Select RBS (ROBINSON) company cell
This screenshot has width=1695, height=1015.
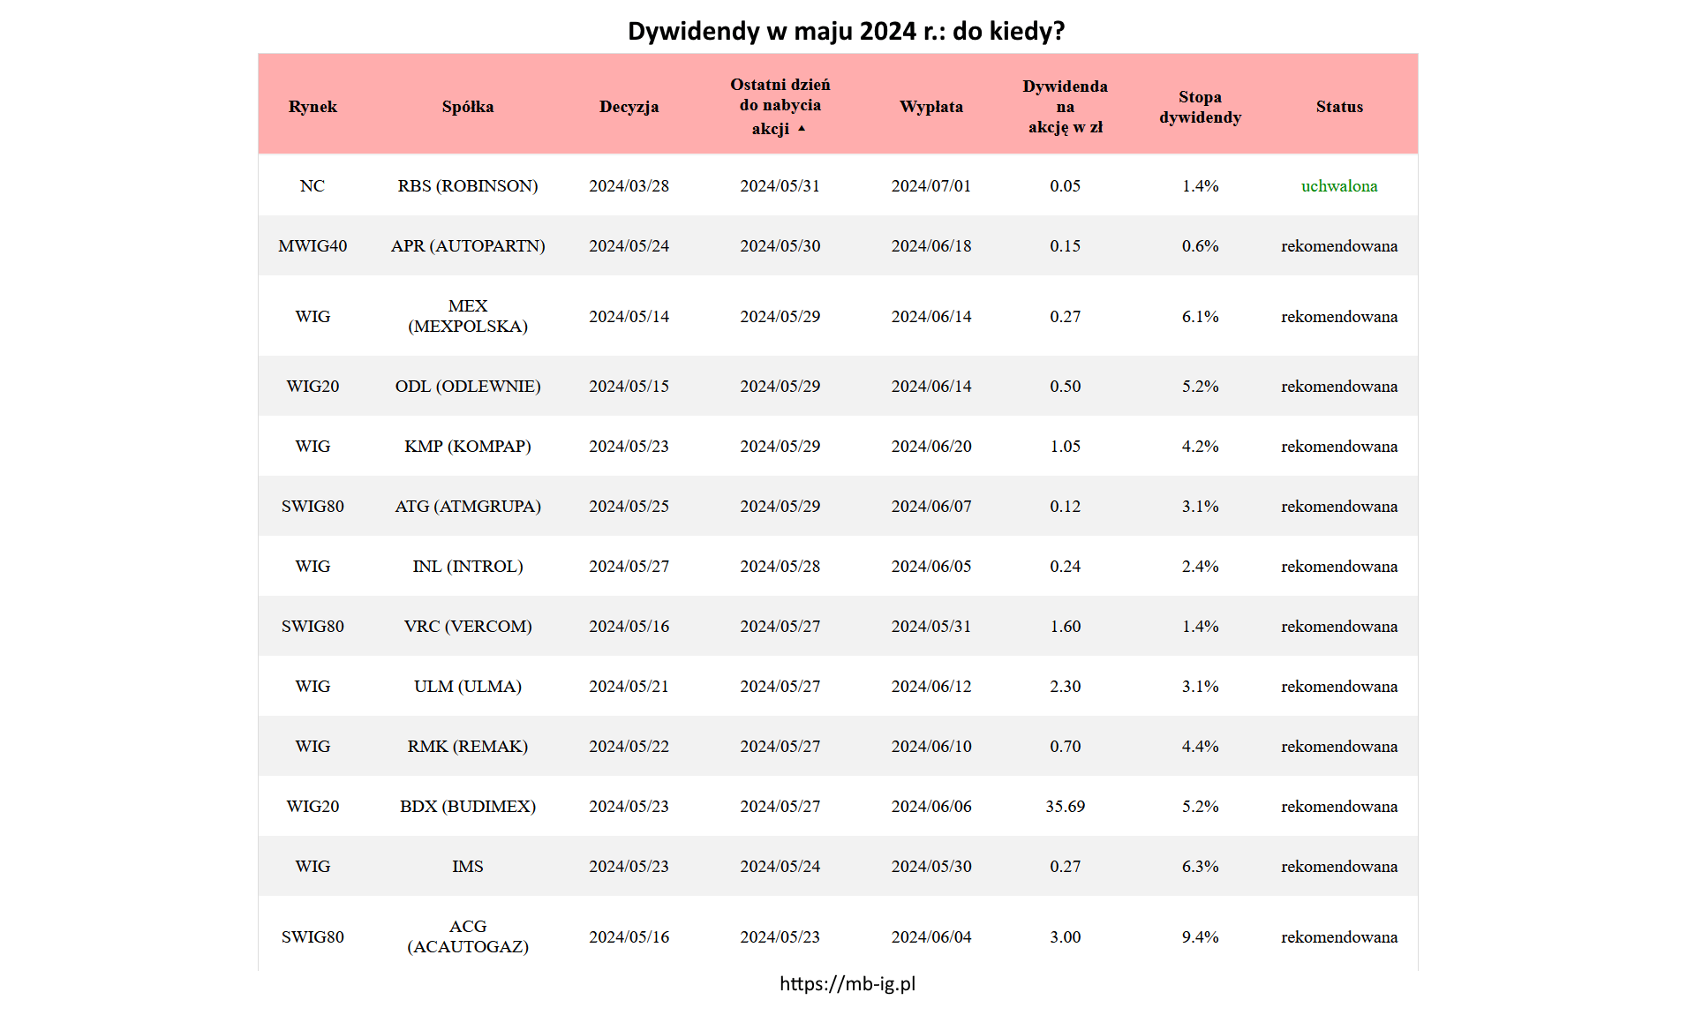click(468, 186)
